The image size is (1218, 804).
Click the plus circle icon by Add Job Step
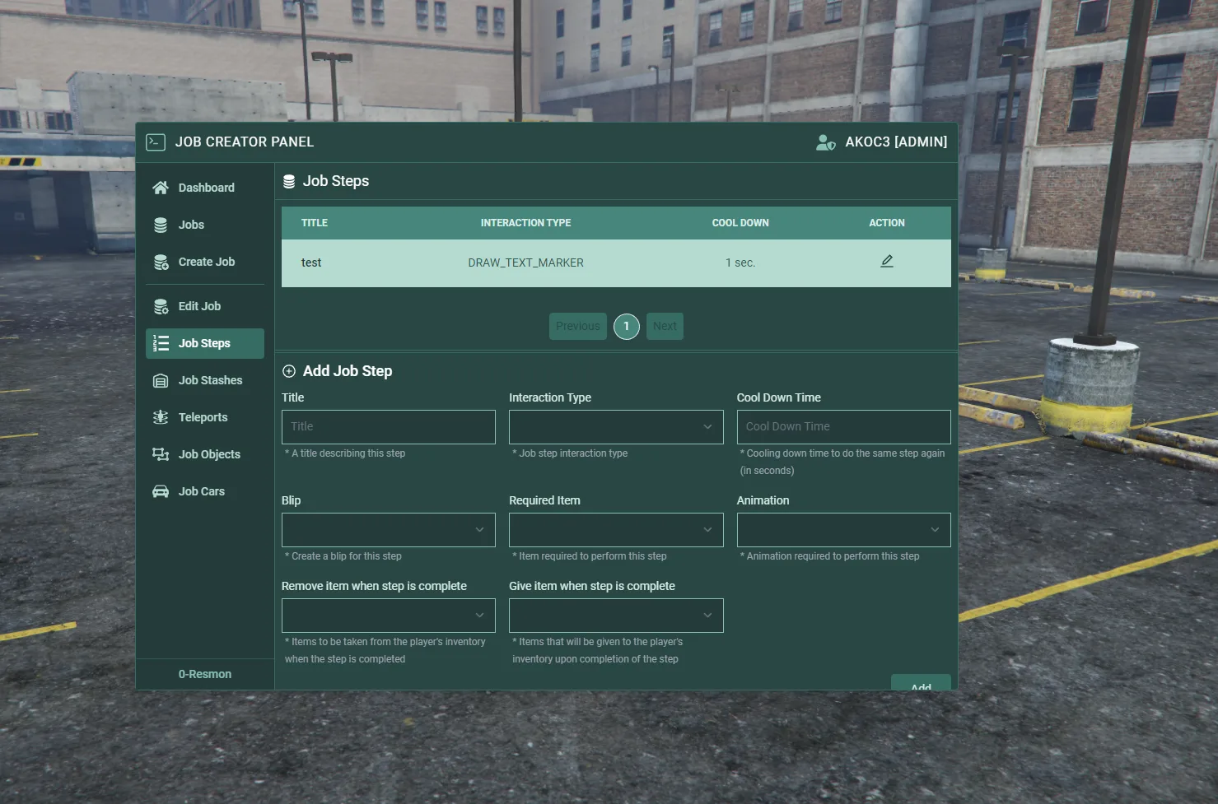[289, 371]
